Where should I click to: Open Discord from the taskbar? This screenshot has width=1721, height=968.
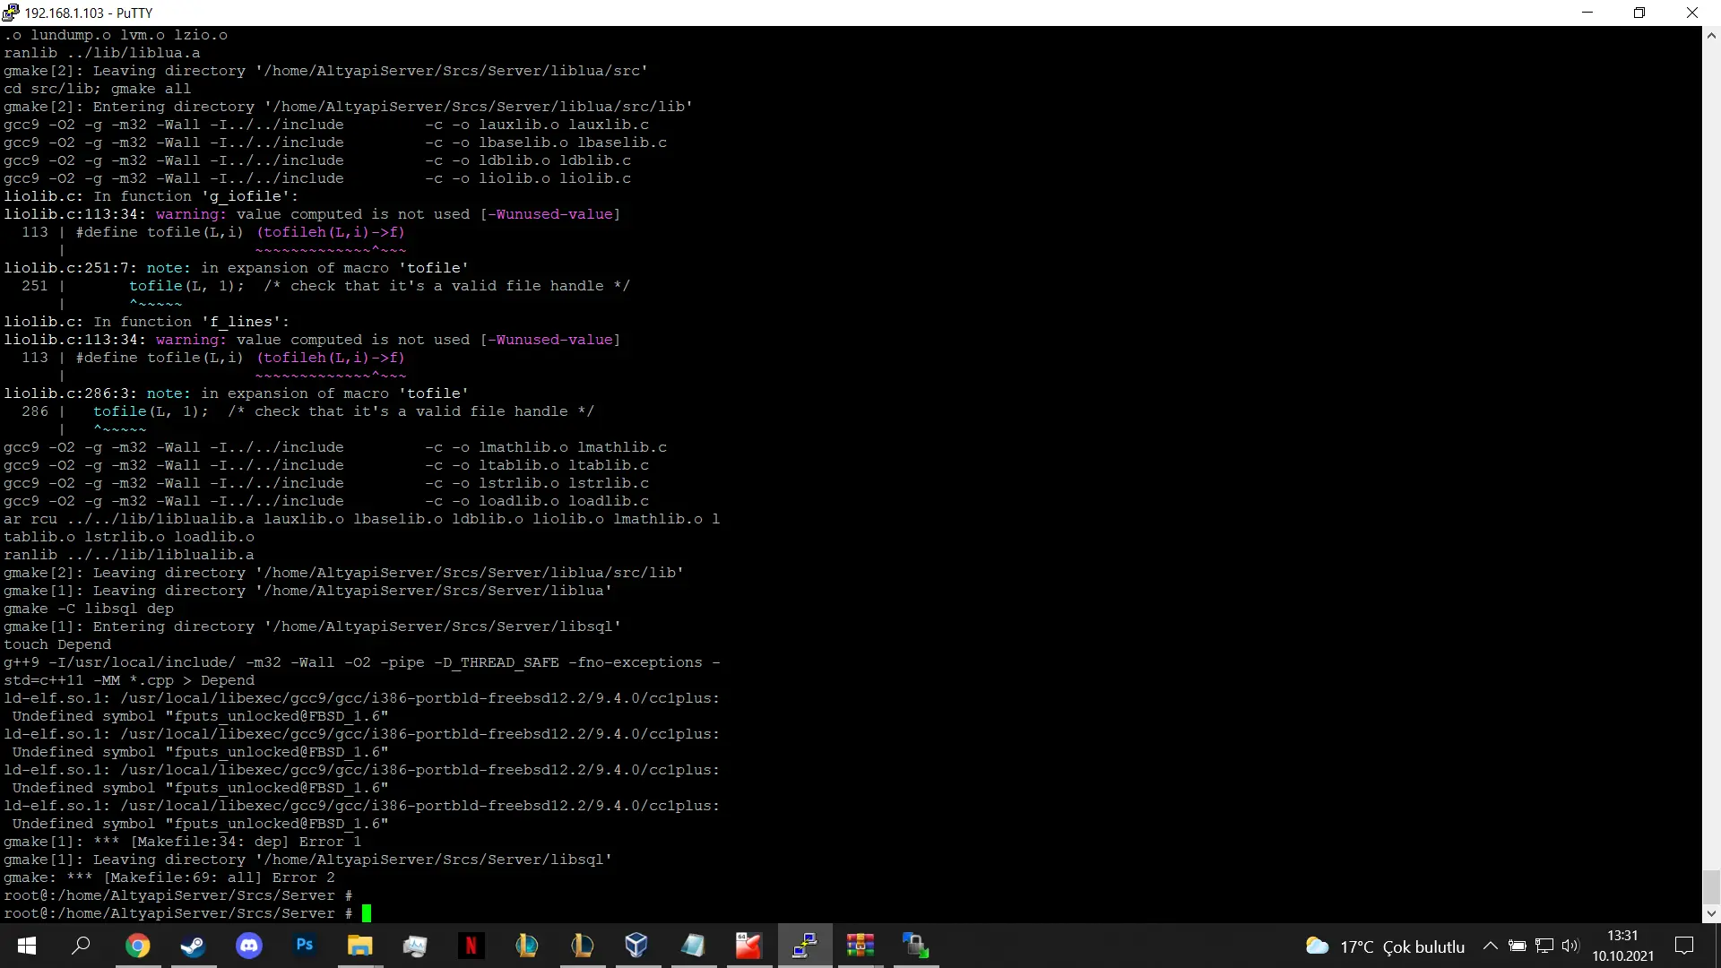coord(249,946)
